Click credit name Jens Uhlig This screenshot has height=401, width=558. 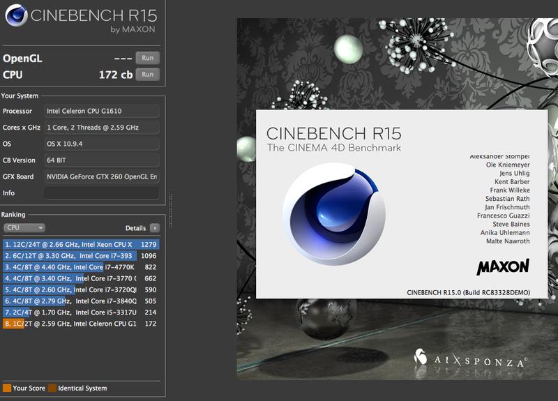tap(514, 173)
